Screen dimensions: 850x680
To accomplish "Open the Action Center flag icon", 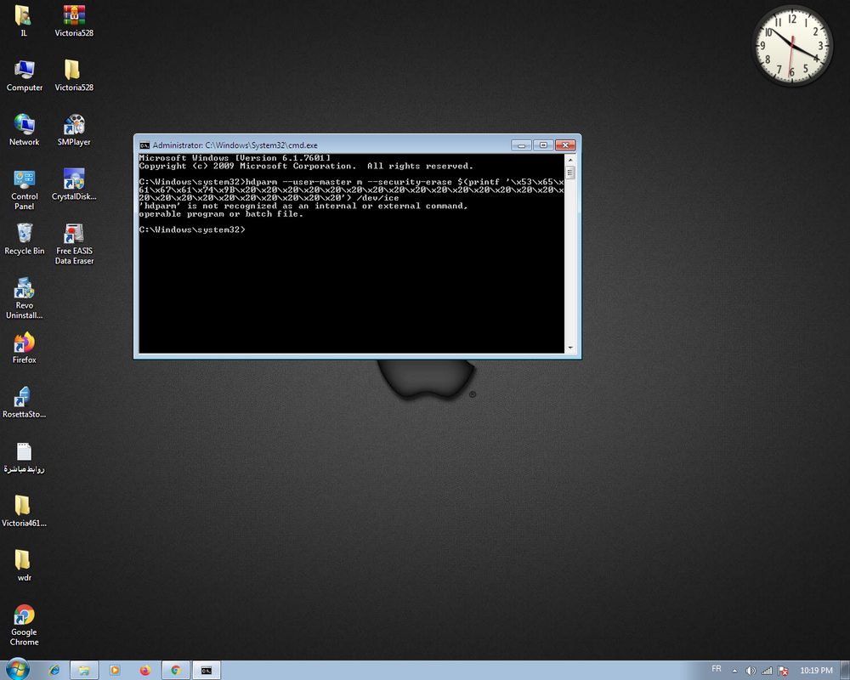I will point(783,671).
